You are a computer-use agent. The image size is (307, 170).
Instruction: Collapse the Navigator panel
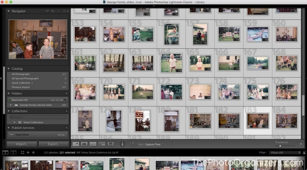tap(9, 11)
